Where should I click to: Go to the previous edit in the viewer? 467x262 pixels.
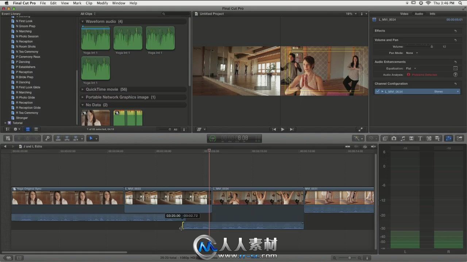click(x=274, y=129)
